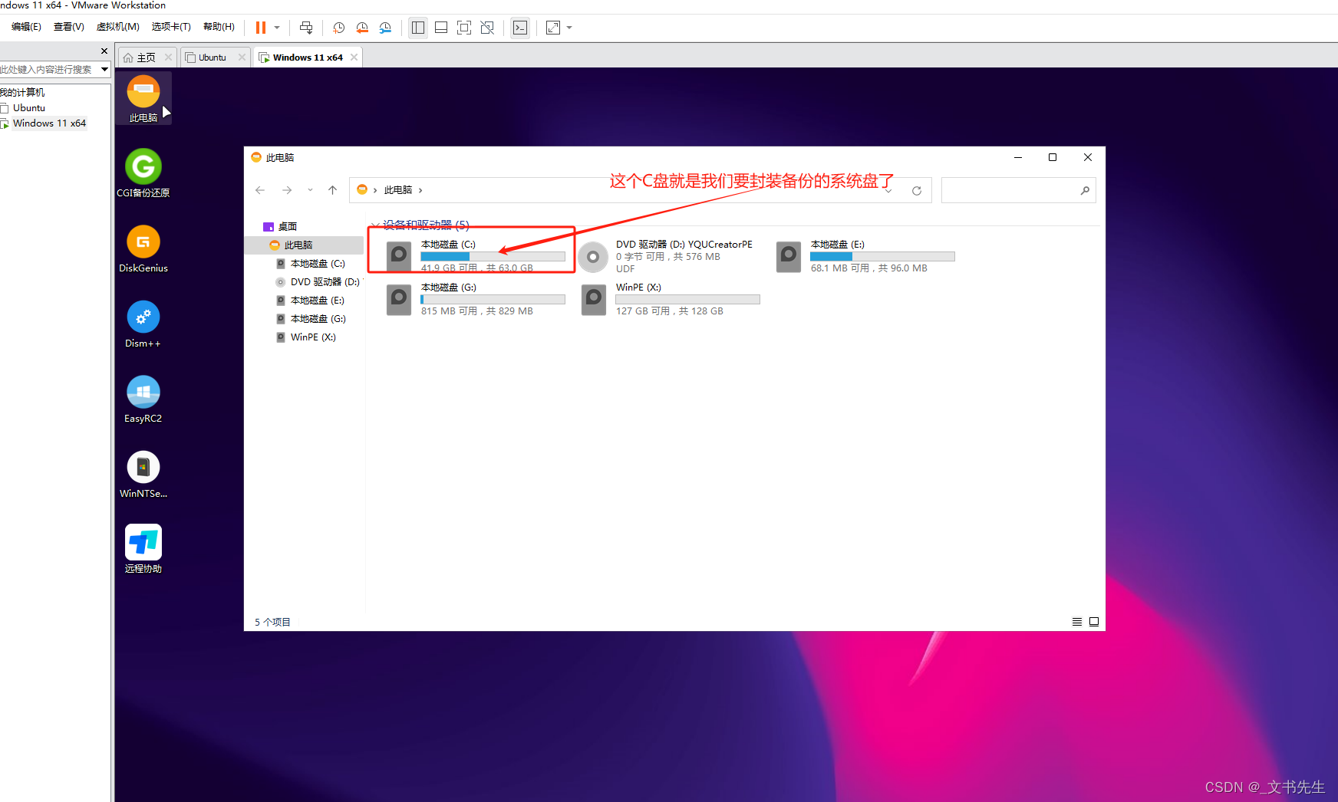The height and width of the screenshot is (802, 1338).
Task: Maximize the 此电脑 explorer window
Action: [1053, 157]
